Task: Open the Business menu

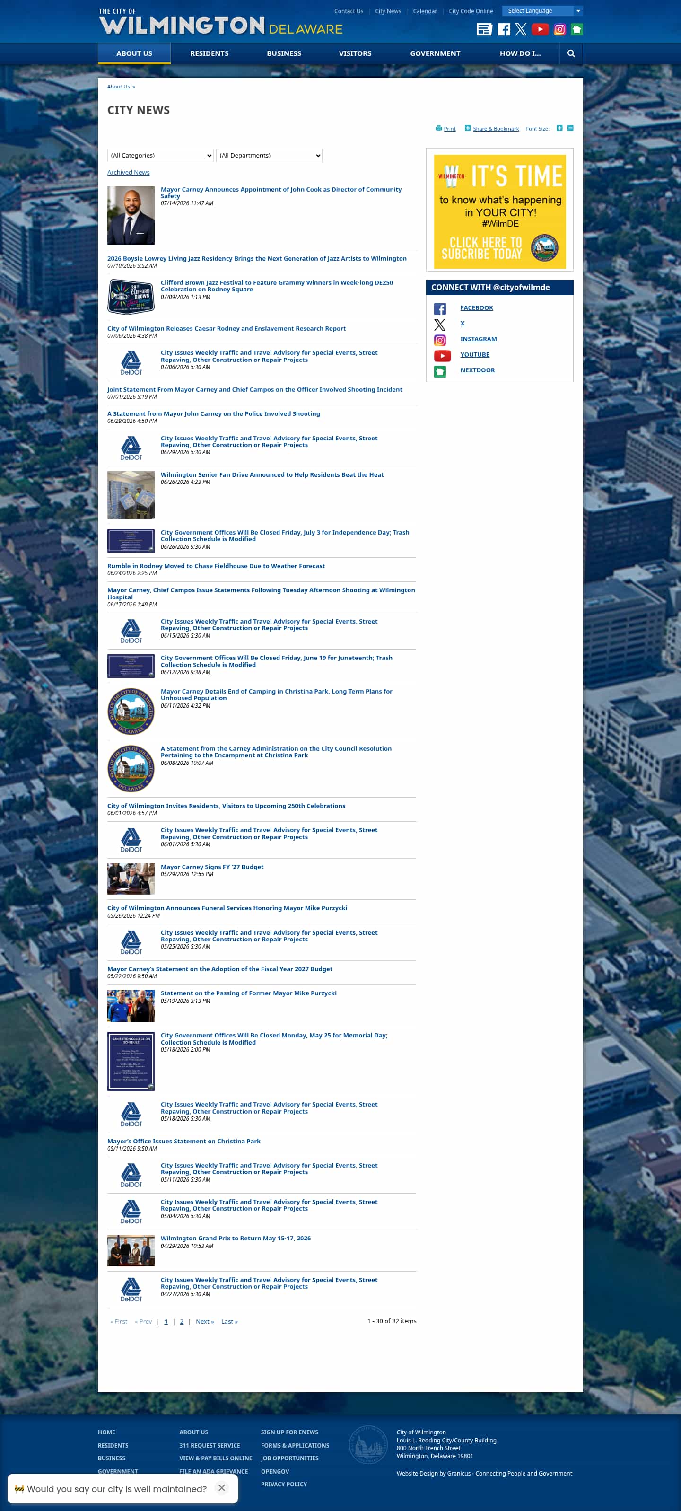Action: (x=284, y=53)
